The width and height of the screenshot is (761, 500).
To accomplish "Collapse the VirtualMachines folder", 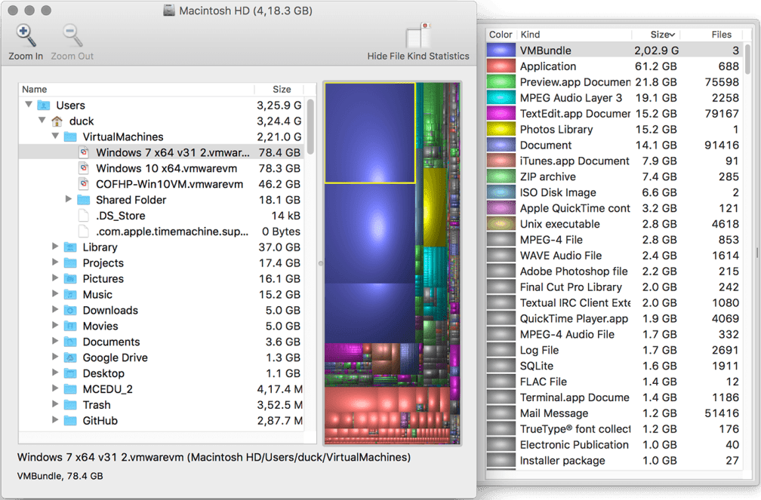I will [x=55, y=137].
